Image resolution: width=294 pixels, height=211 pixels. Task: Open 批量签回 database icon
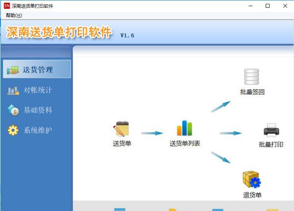point(252,77)
